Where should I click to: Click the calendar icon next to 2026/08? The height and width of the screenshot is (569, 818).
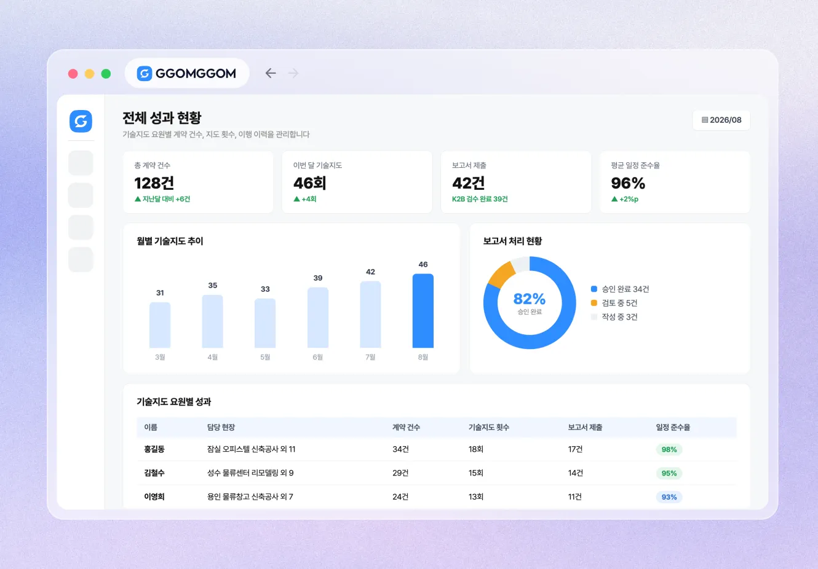[705, 120]
